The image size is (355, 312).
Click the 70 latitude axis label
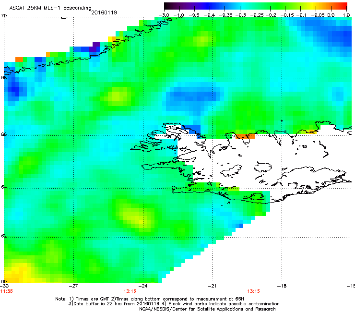point(4,16)
